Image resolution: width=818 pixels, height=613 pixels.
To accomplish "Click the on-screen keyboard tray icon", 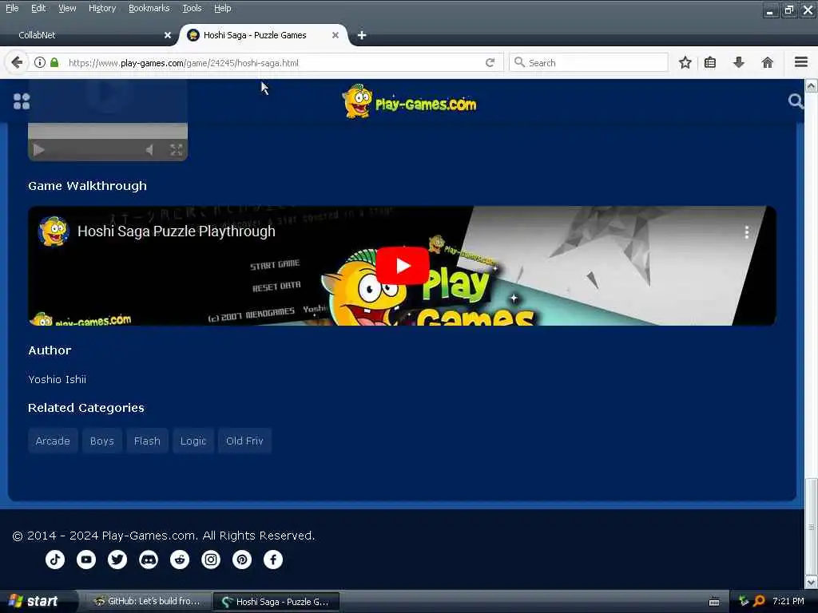I will tap(714, 602).
